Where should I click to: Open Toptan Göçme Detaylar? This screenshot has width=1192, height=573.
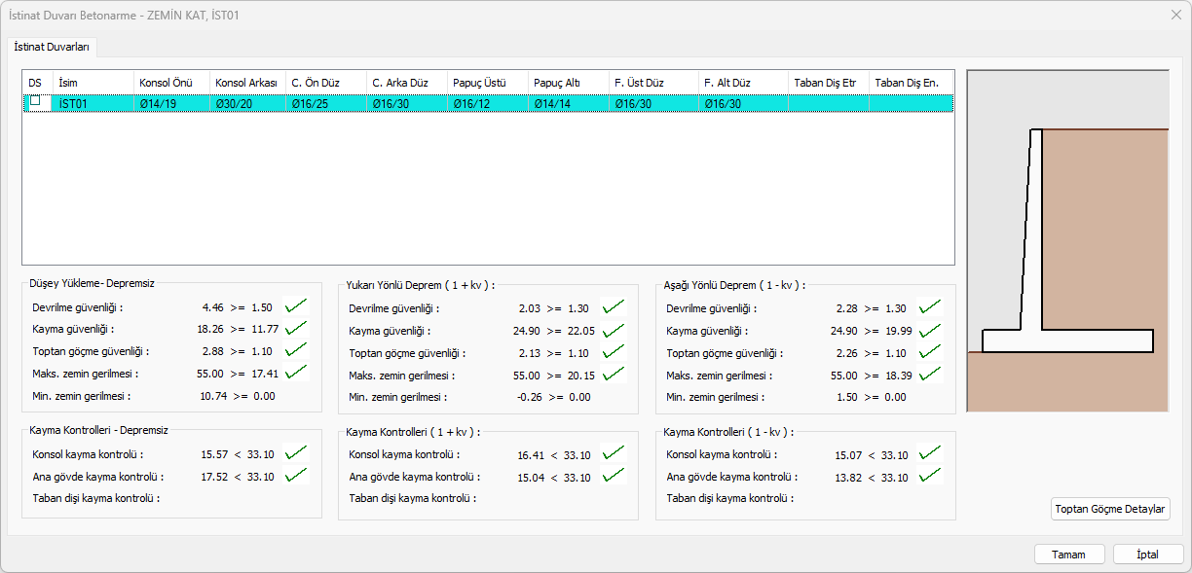1110,509
